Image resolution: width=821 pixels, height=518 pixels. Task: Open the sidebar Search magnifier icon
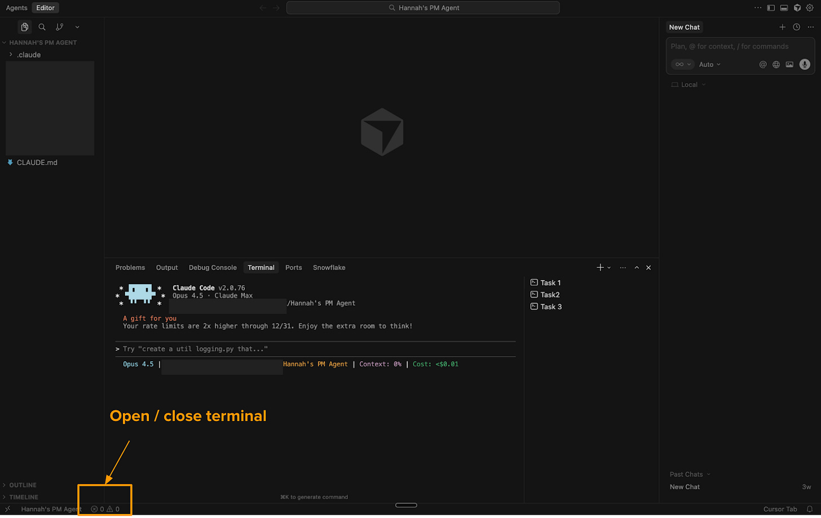pyautogui.click(x=42, y=27)
